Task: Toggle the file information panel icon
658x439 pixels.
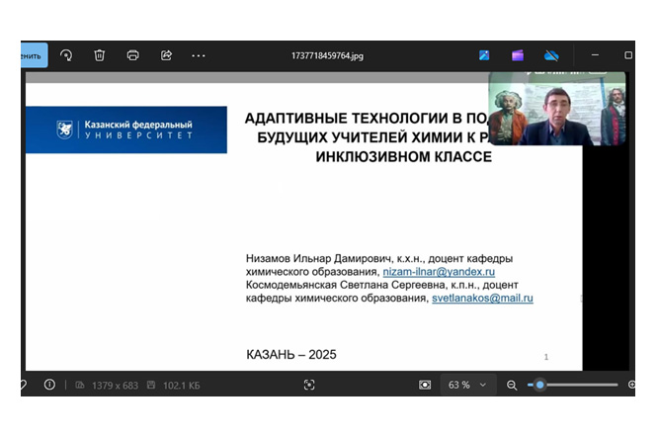Action: [49, 385]
